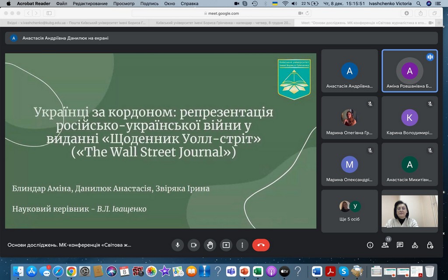This screenshot has height=280, width=448.
Task: Click the Safari share button
Action: pyautogui.click(x=421, y=13)
